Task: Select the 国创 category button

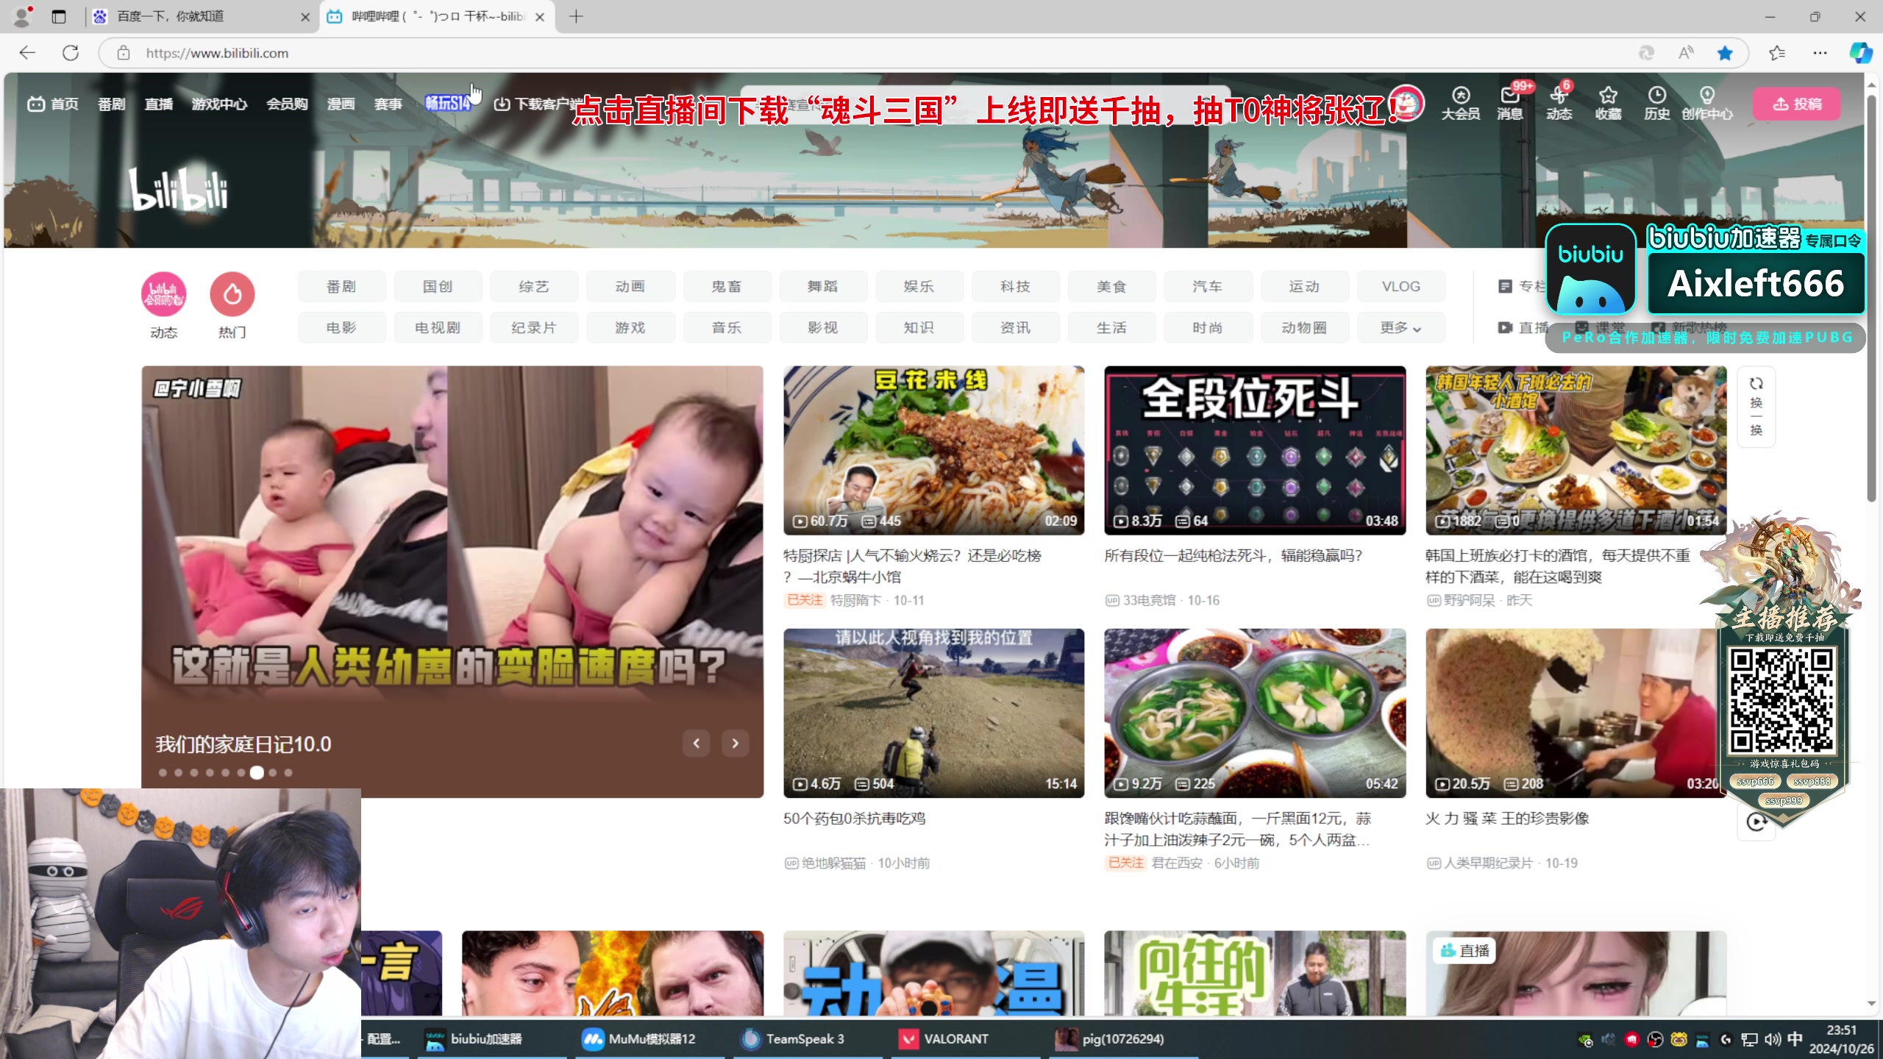Action: coord(438,287)
